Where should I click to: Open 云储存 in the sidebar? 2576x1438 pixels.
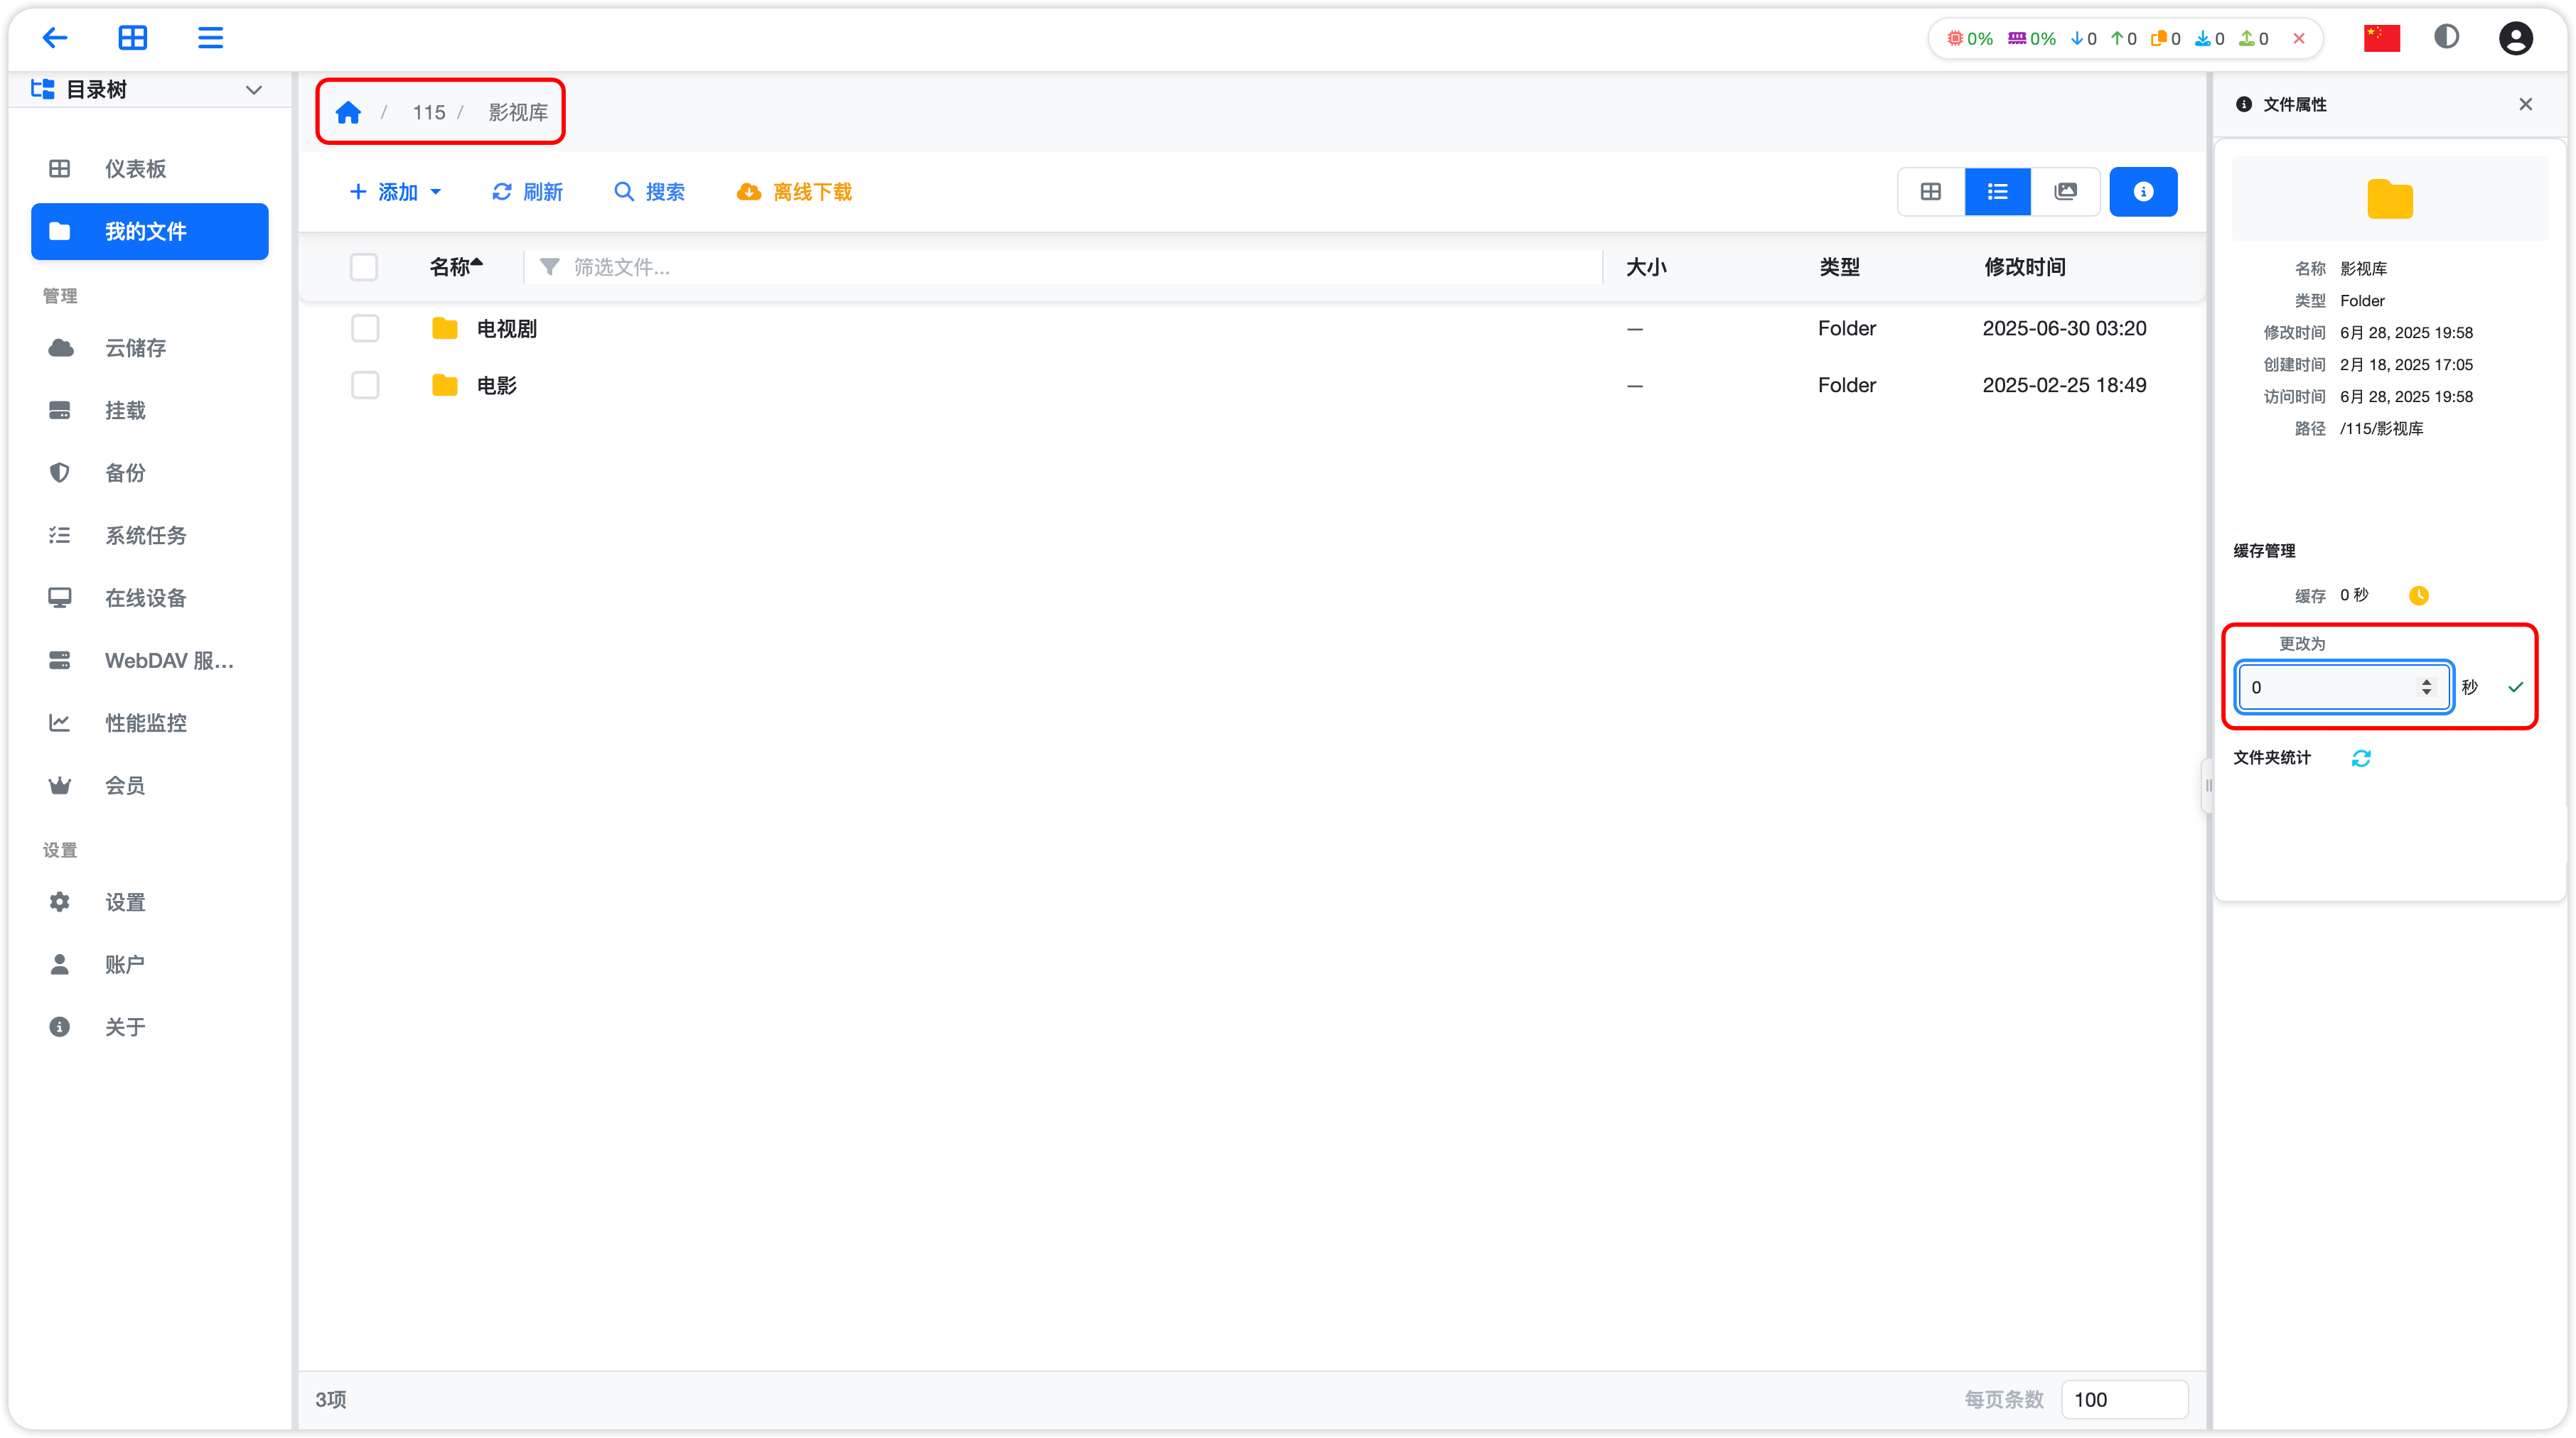click(136, 347)
